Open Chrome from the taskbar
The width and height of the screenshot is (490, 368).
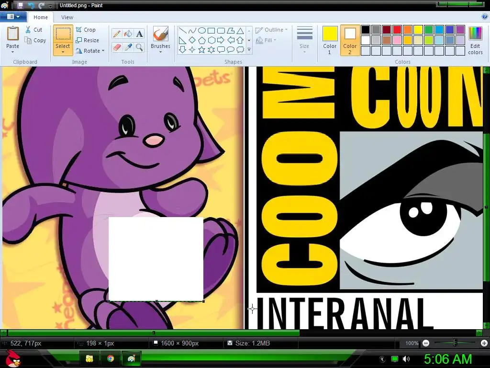pos(111,358)
